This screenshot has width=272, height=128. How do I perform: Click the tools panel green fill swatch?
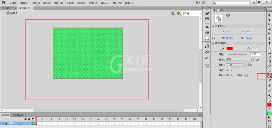[269, 113]
